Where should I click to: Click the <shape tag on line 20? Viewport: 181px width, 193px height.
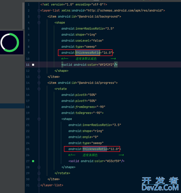click(x=67, y=119)
